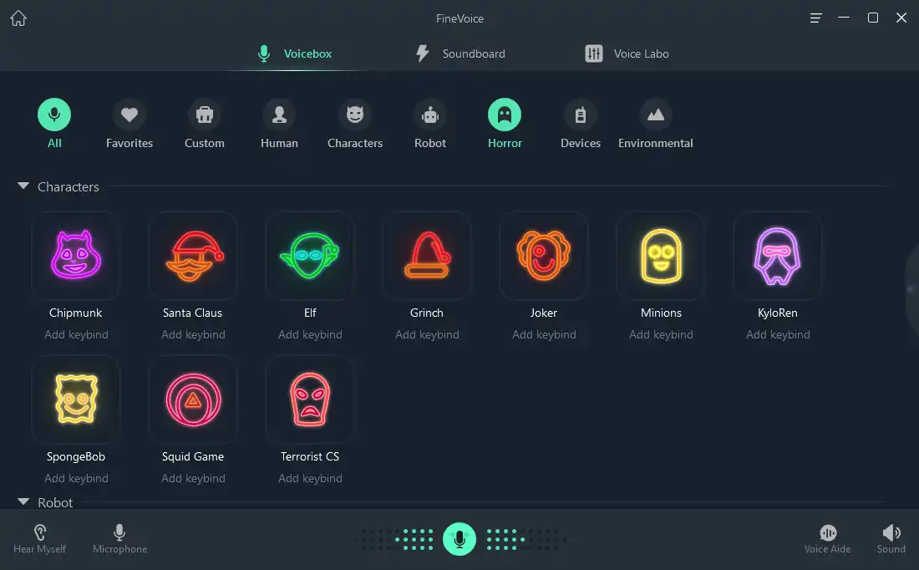This screenshot has width=919, height=570.
Task: Add keybind for Squid Game
Action: [x=194, y=478]
